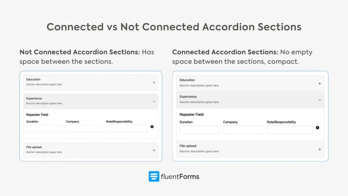Click the Duration input field in the left panel
Image resolution: width=348 pixels, height=196 pixels.
click(x=44, y=128)
